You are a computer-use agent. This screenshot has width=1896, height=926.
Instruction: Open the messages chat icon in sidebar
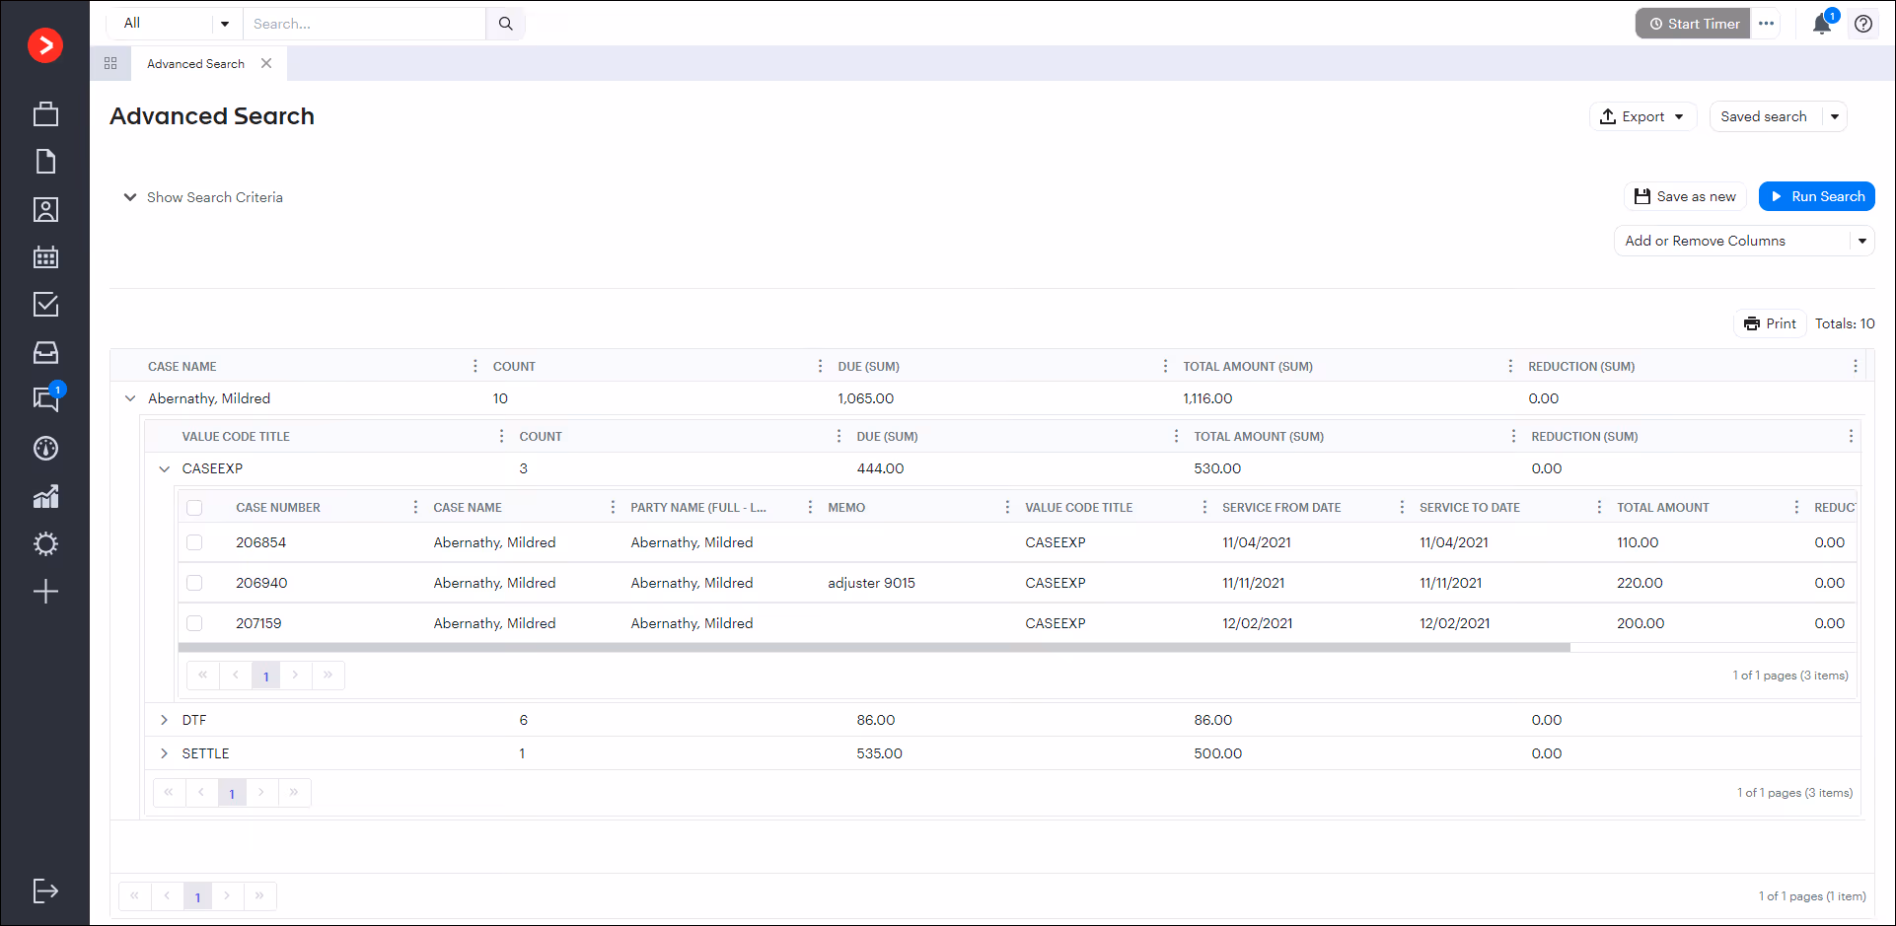[45, 398]
